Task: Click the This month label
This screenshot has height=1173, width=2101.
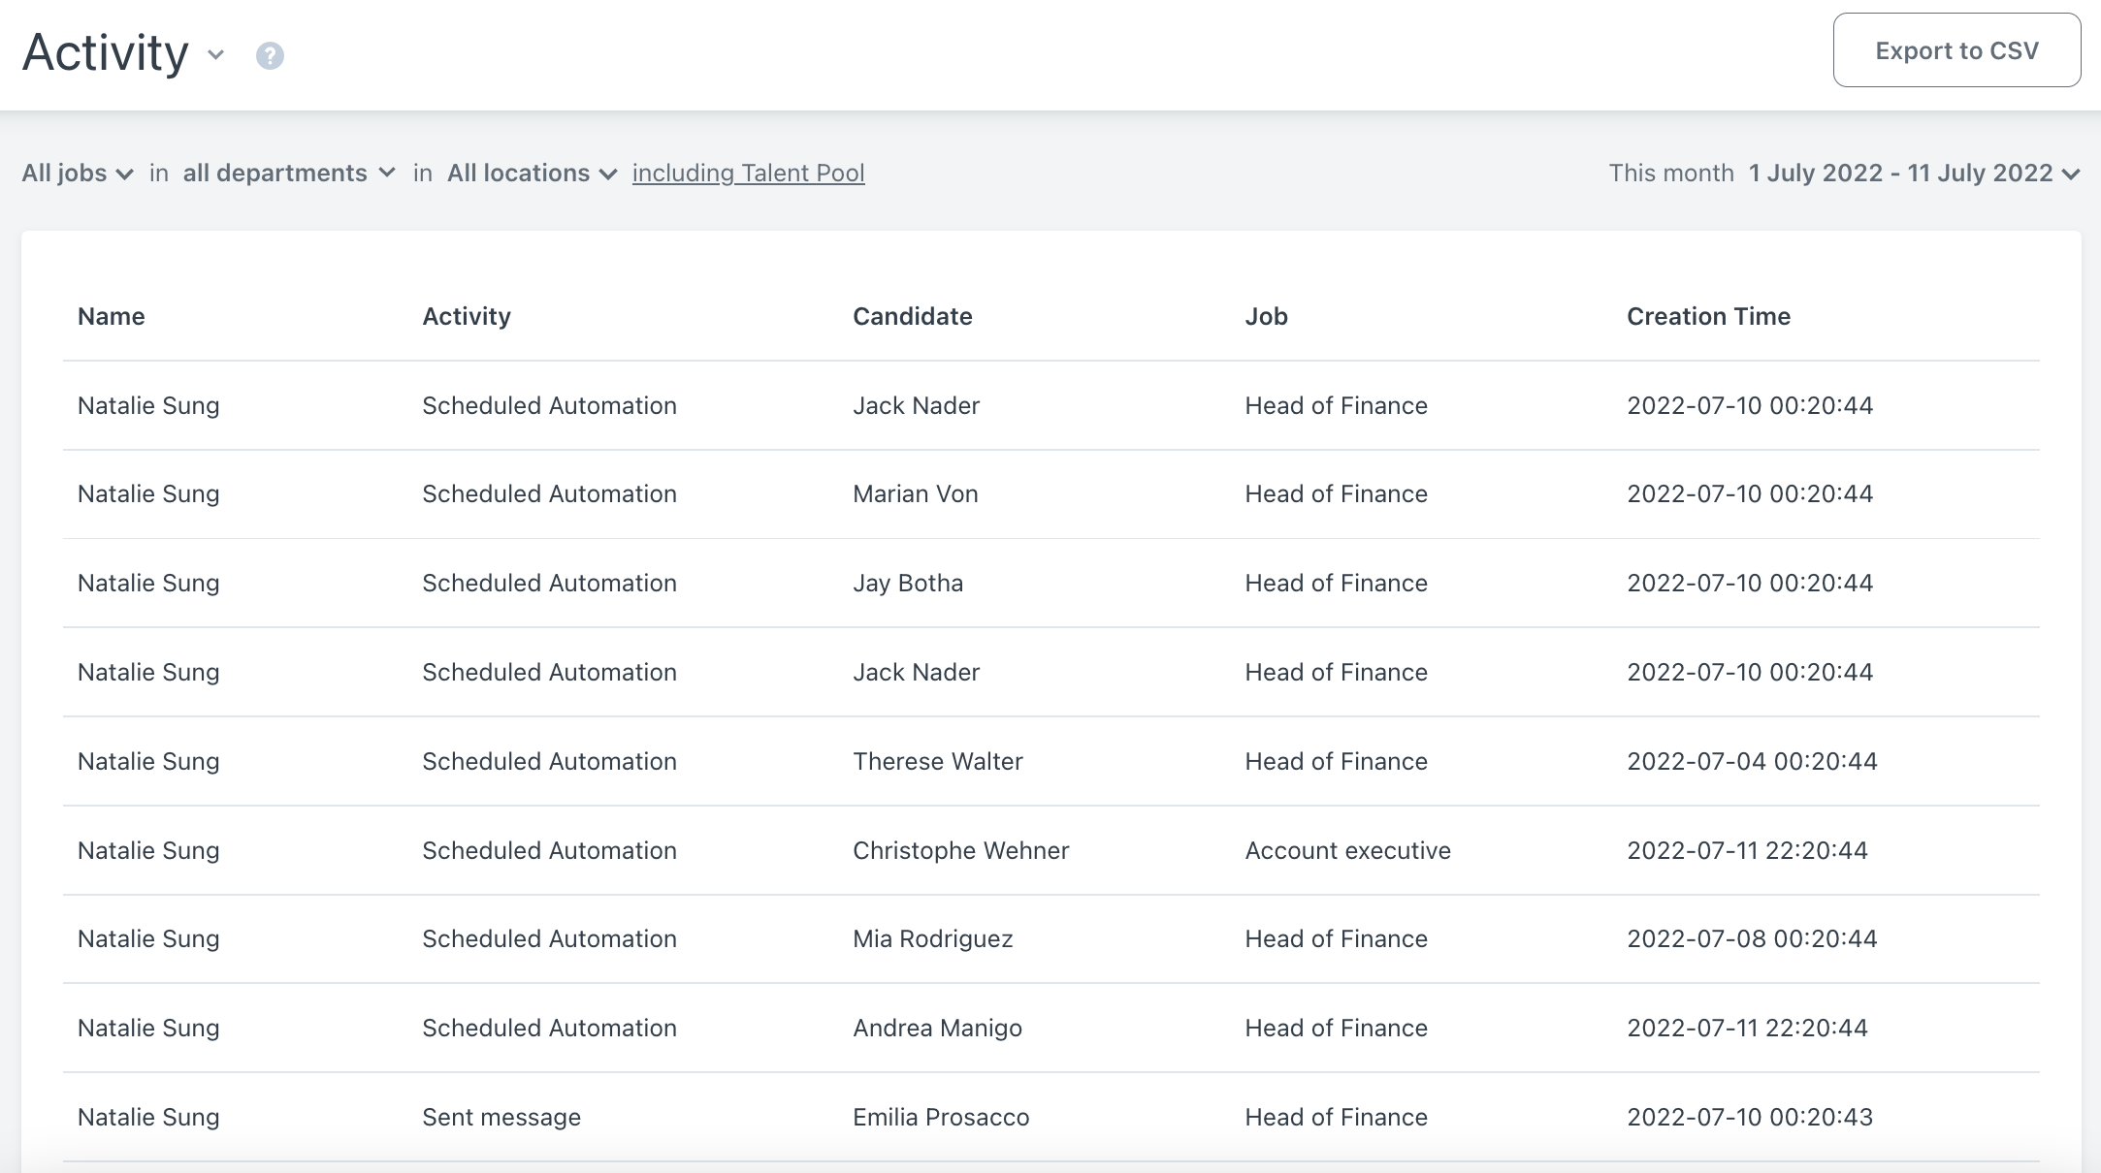Action: tap(1670, 173)
